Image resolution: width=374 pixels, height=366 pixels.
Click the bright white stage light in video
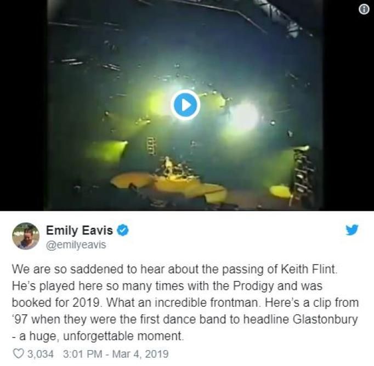tap(243, 116)
